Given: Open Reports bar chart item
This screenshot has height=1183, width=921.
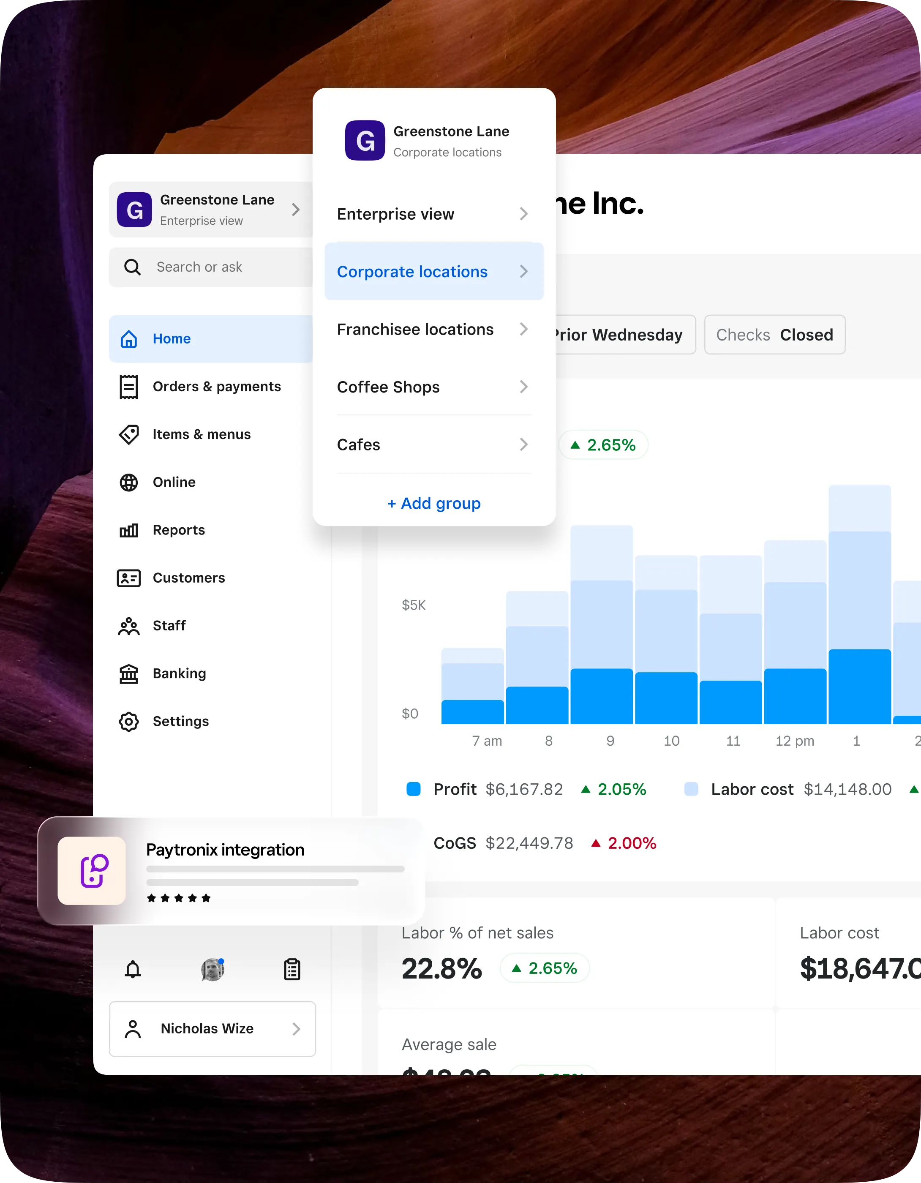Looking at the screenshot, I should [178, 530].
